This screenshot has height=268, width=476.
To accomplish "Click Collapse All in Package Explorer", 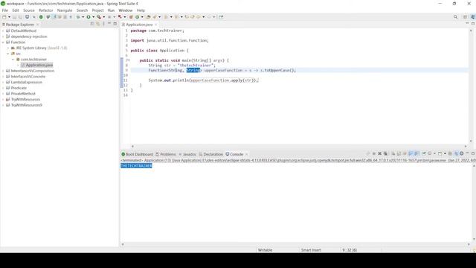I will pyautogui.click(x=92, y=24).
